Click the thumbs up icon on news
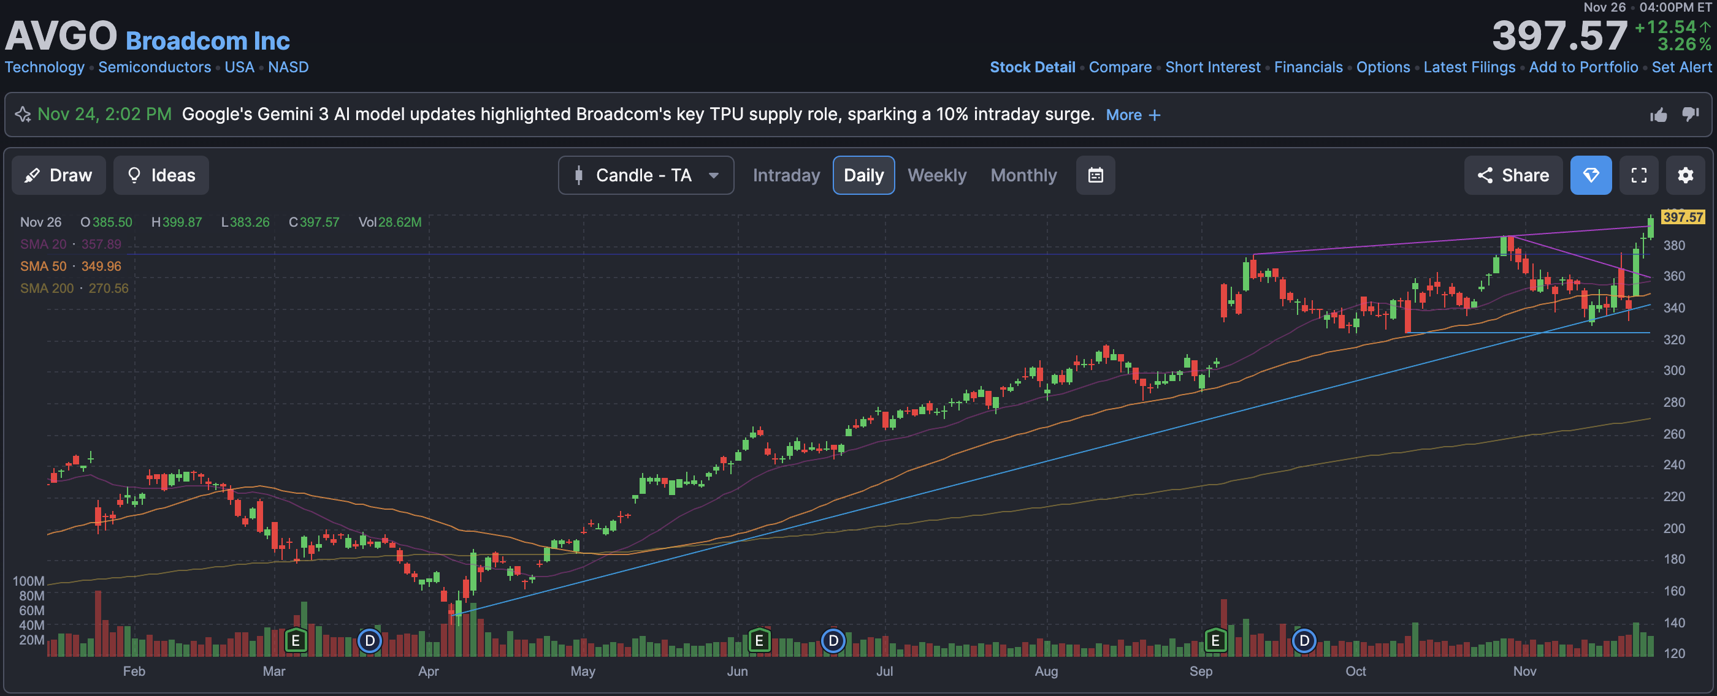 click(1658, 115)
